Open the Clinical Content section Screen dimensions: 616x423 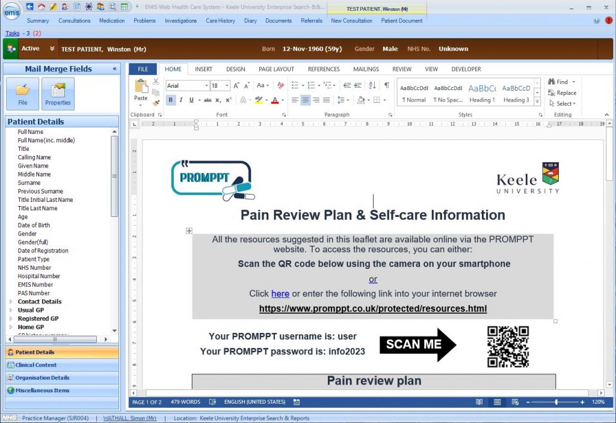62,365
